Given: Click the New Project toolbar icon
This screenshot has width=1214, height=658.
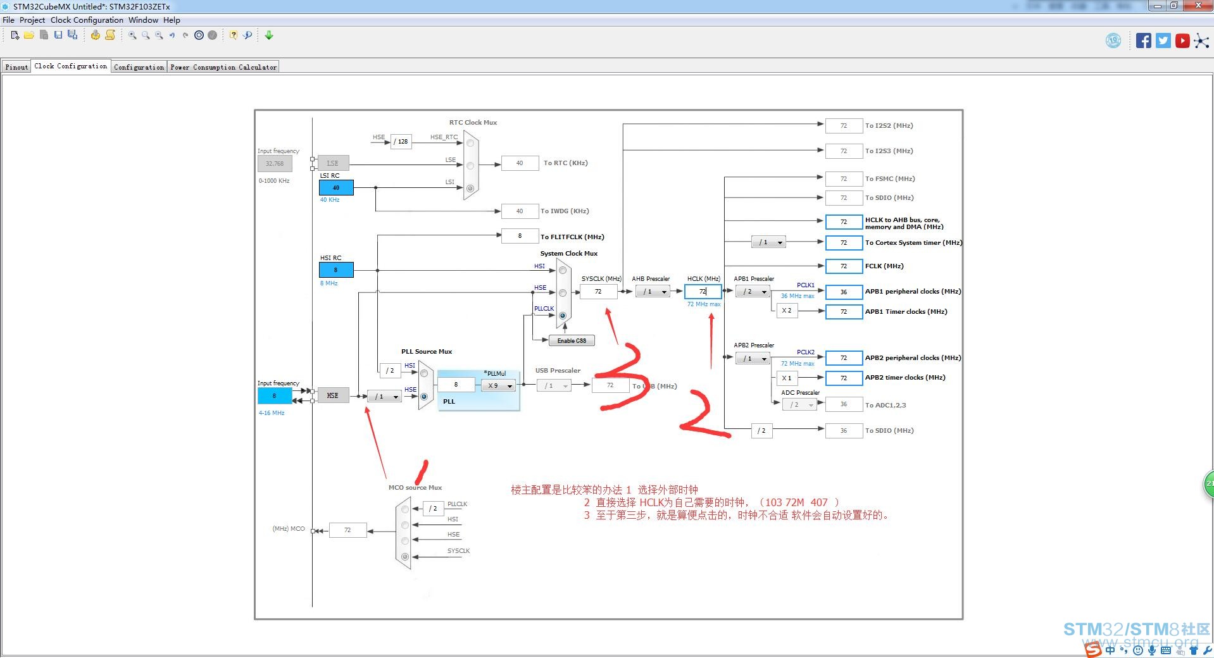Looking at the screenshot, I should pos(15,35).
